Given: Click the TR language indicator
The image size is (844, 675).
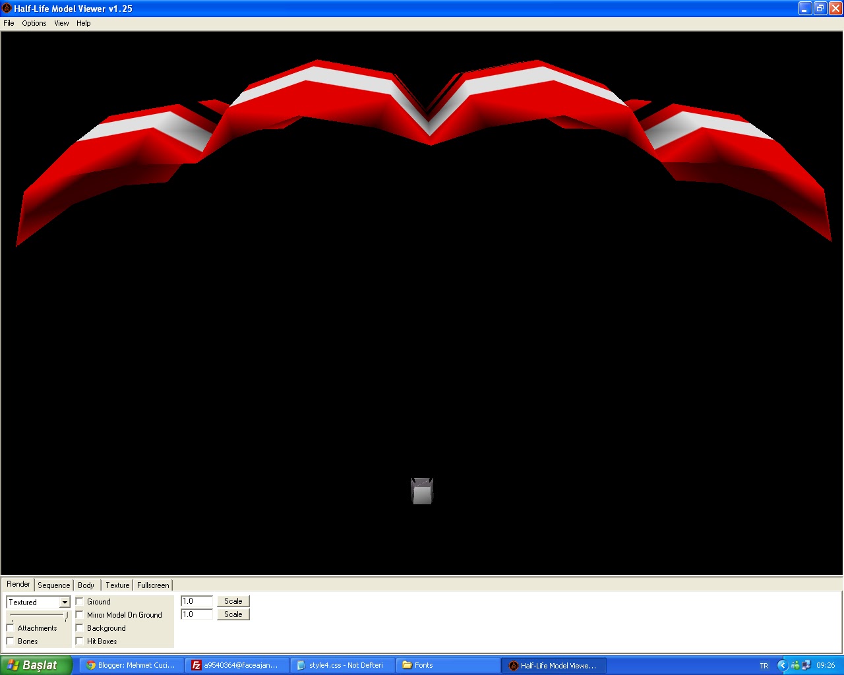Looking at the screenshot, I should 764,666.
